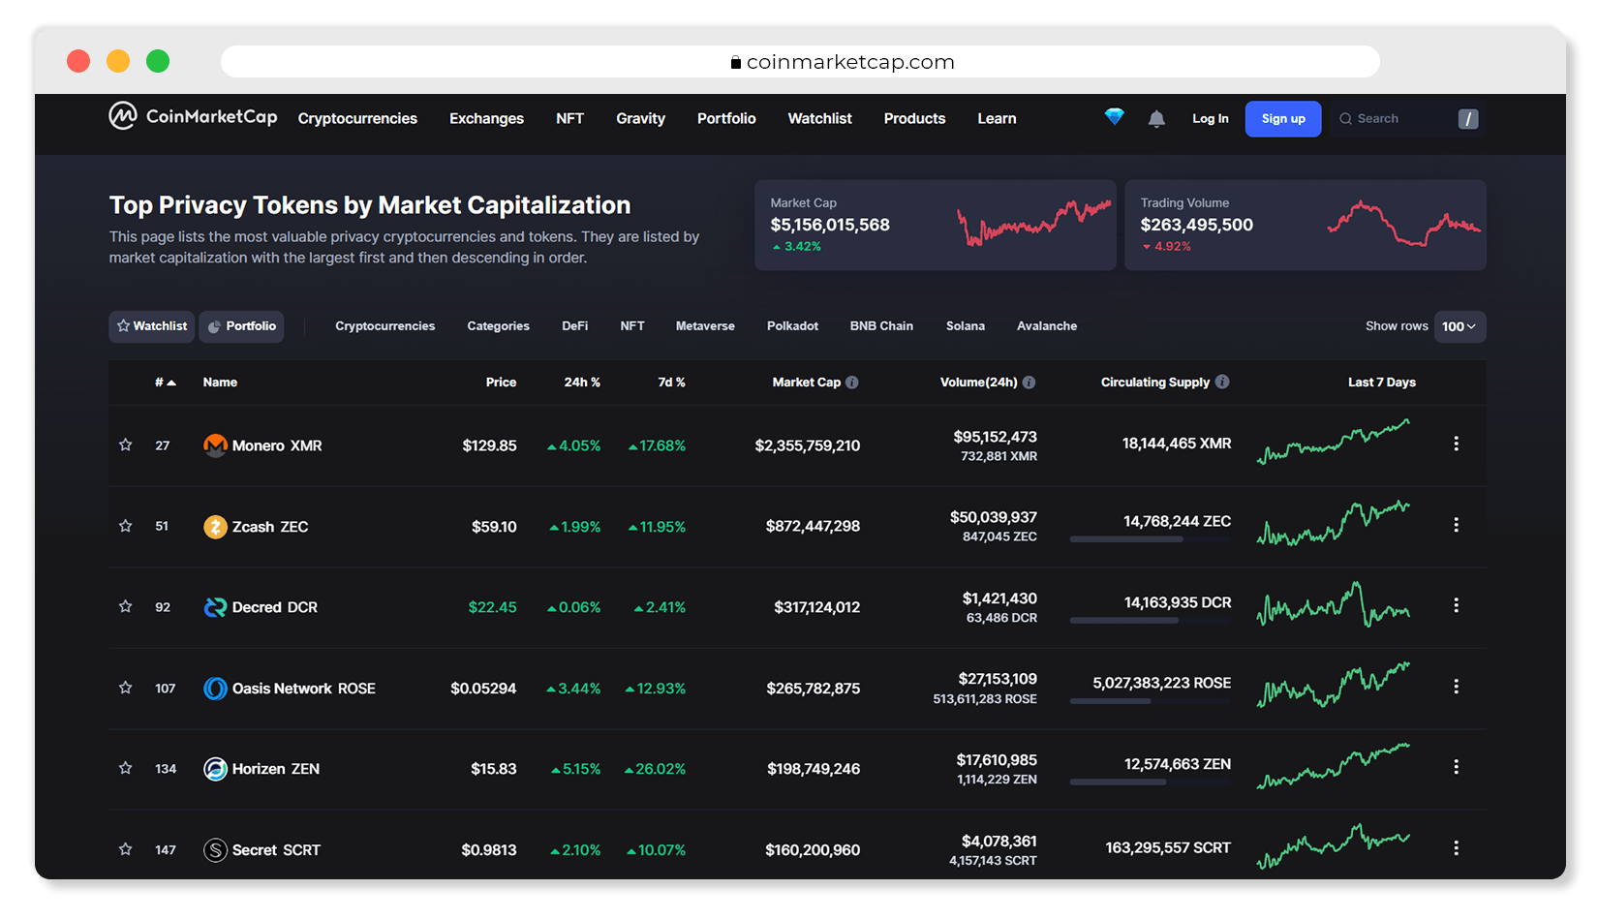
Task: Click the Zcash coin logo
Action: click(215, 527)
